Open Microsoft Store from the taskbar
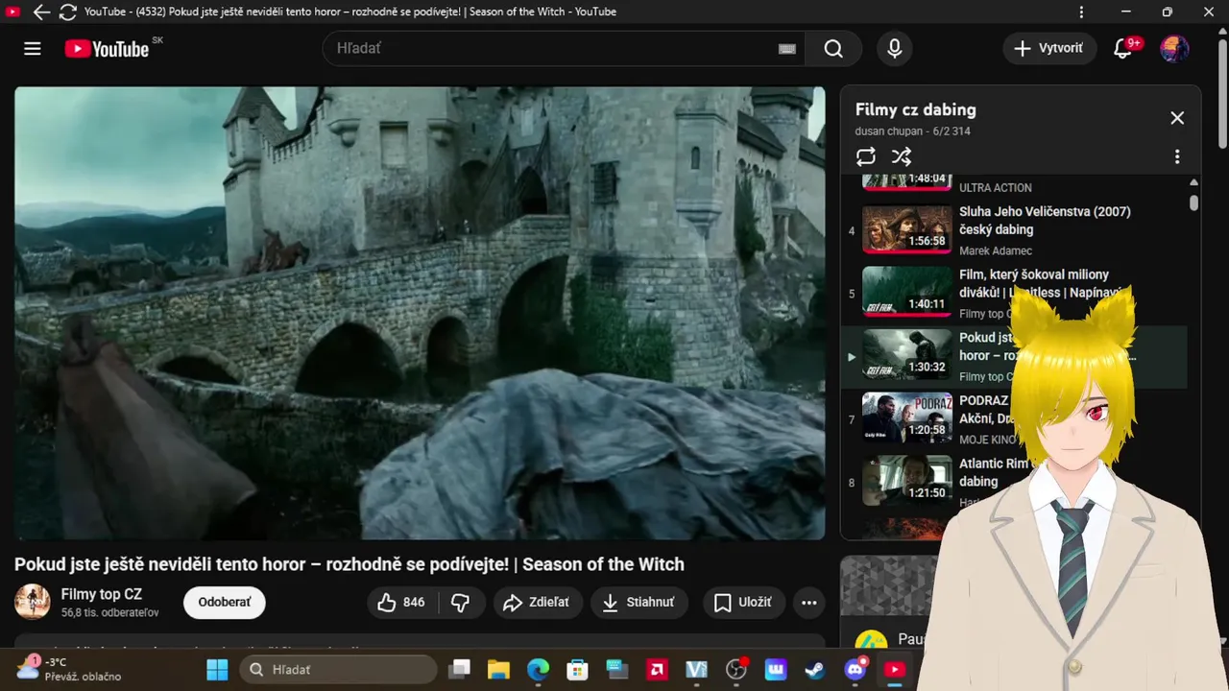This screenshot has height=691, width=1229. [x=577, y=669]
